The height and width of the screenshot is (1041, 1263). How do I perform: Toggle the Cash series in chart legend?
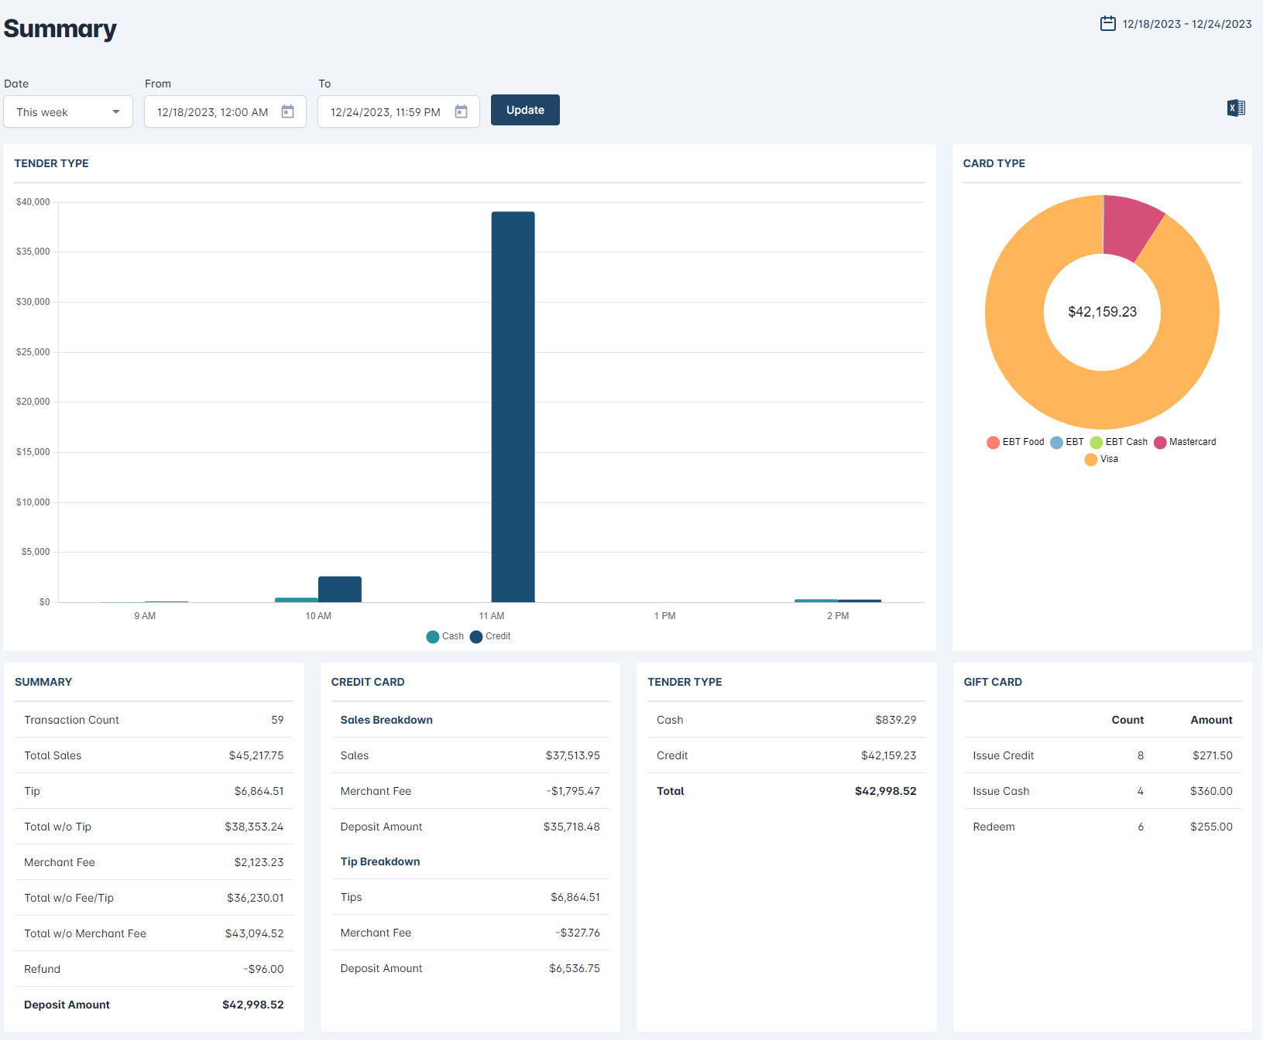[445, 636]
